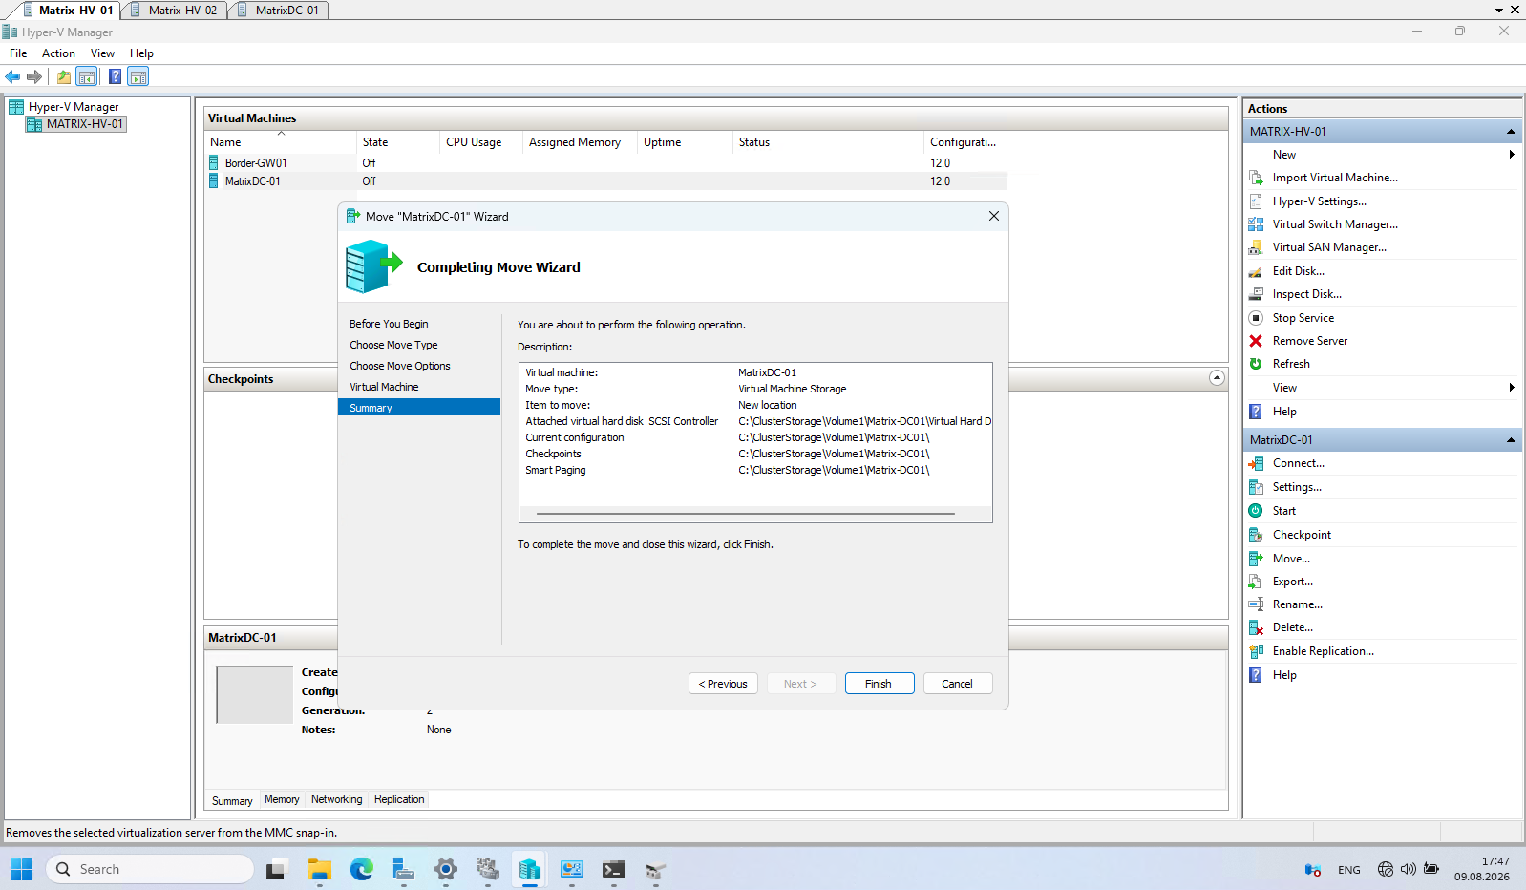Launch Virtual SAN Manager

click(x=1329, y=247)
